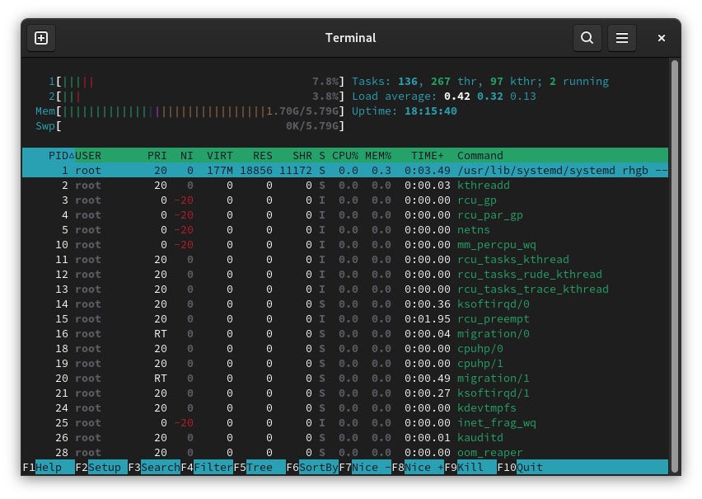The height and width of the screenshot is (499, 702).
Task: Click F9 Kill in footer
Action: point(471,467)
